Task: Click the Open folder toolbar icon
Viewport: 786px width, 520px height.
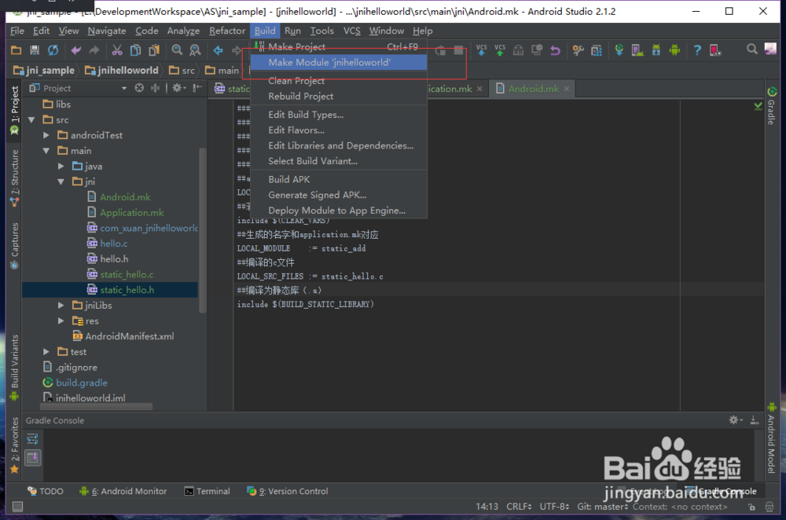Action: (16, 50)
